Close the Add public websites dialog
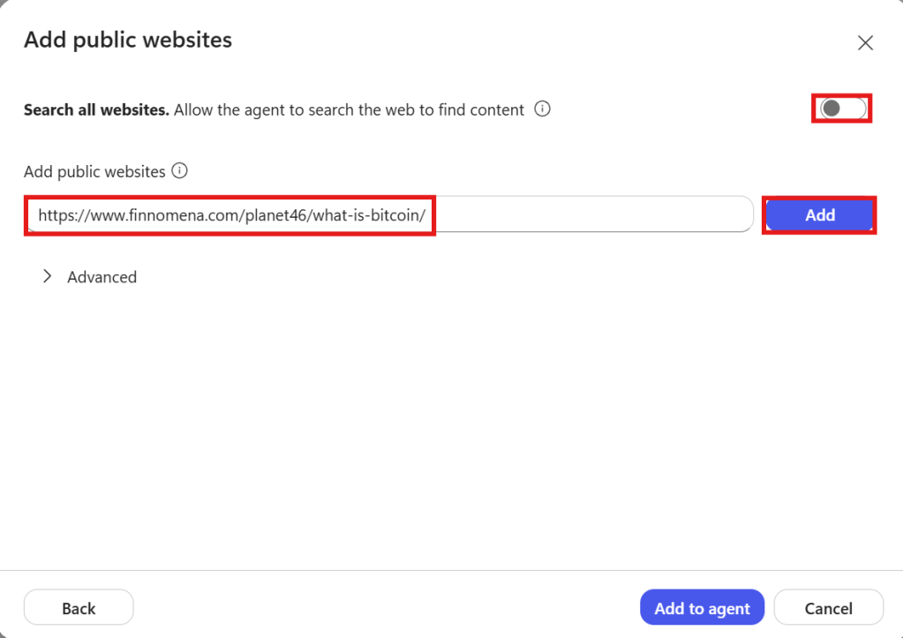903x638 pixels. (x=865, y=42)
